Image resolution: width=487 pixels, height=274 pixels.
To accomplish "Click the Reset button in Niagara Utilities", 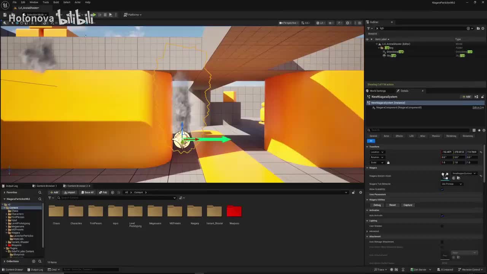I will [x=392, y=205].
